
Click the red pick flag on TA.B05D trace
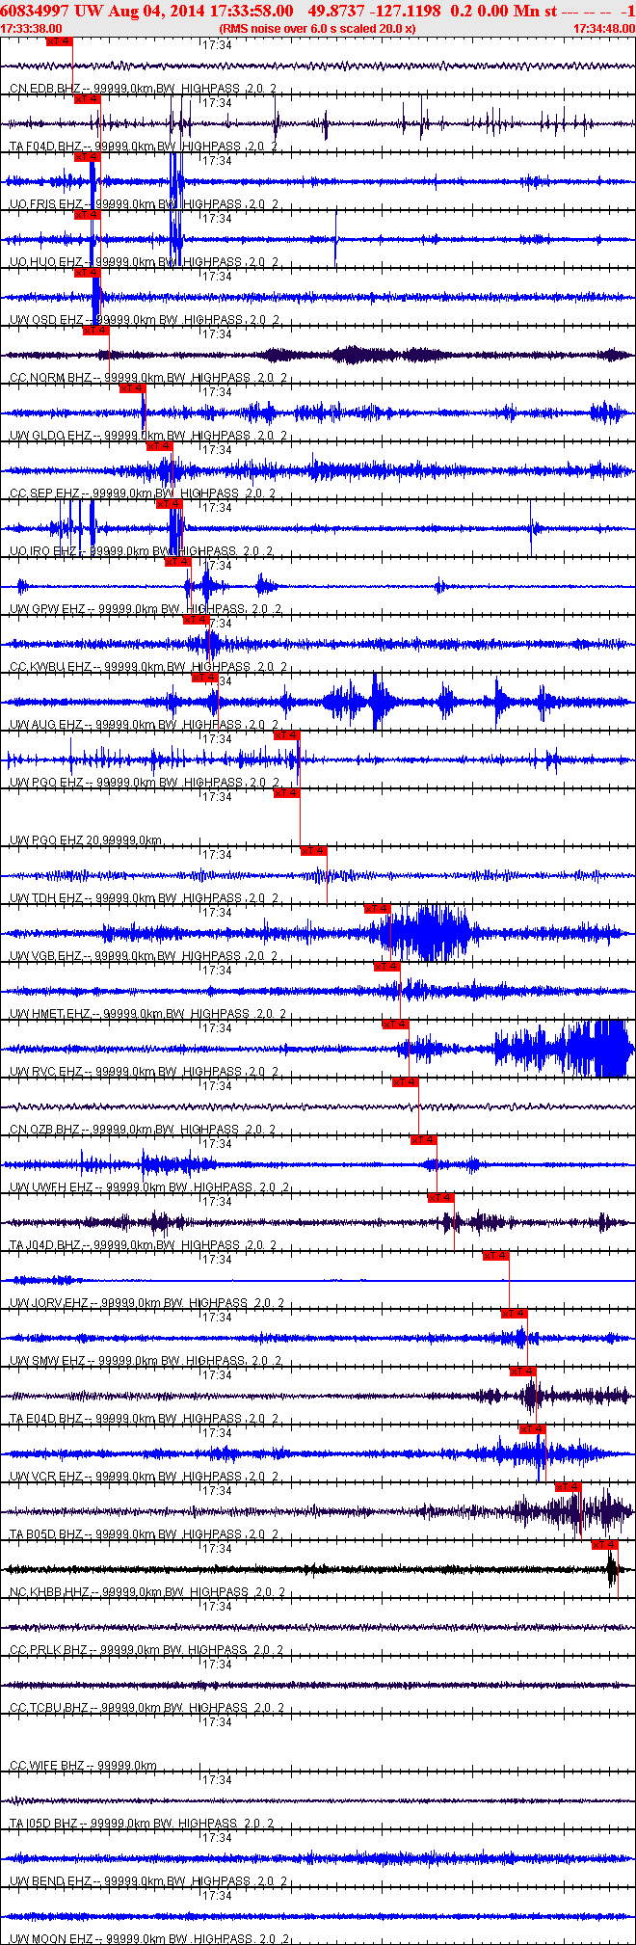tap(569, 1487)
